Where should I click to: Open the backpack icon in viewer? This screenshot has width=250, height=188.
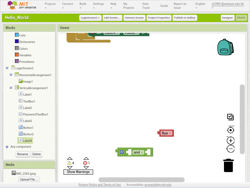226,47
